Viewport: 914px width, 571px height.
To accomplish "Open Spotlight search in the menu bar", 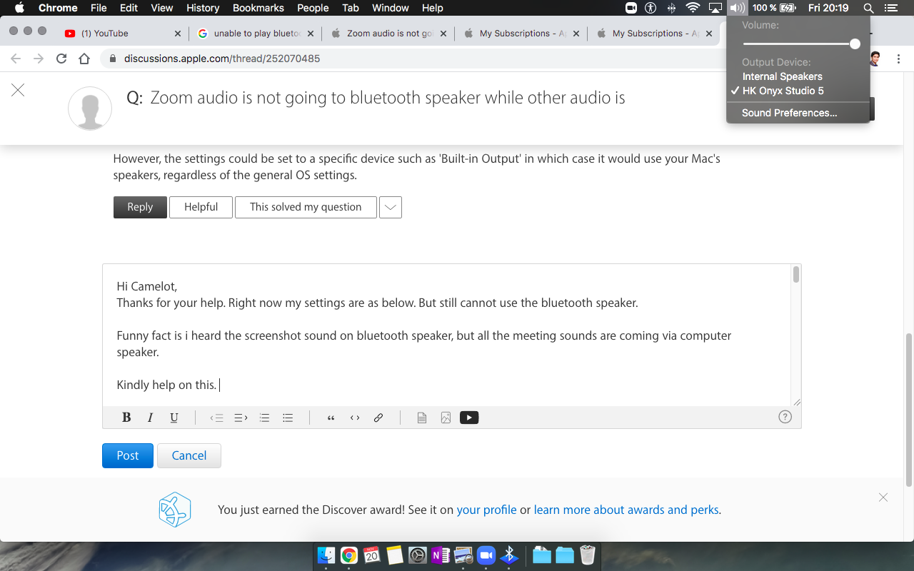I will (868, 8).
